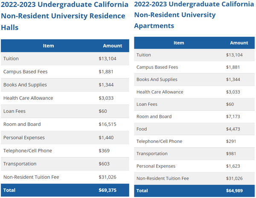Click the Food row label
Viewport: 256px width, 198px height.
[x=143, y=129]
